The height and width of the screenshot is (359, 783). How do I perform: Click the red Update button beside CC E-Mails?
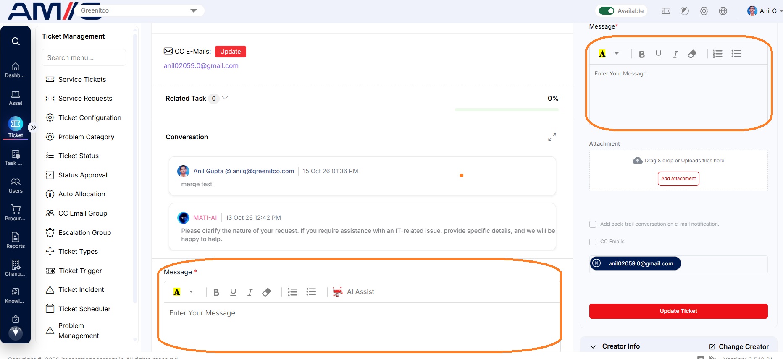pyautogui.click(x=231, y=52)
